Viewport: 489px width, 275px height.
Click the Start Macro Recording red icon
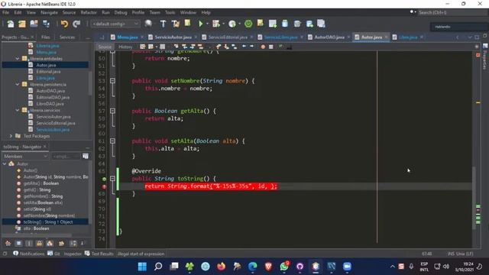coord(263,47)
